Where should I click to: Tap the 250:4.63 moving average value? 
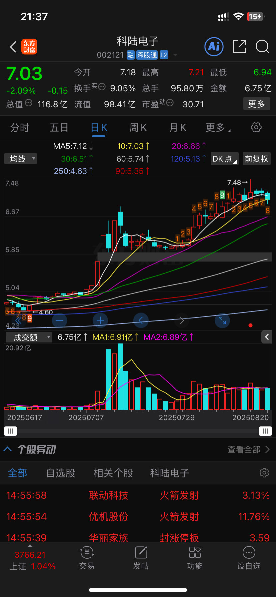pyautogui.click(x=73, y=171)
